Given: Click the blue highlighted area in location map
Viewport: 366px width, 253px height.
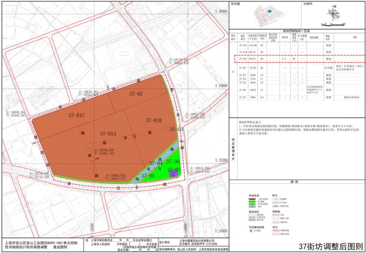Looking at the screenshot, I should pos(269,11).
